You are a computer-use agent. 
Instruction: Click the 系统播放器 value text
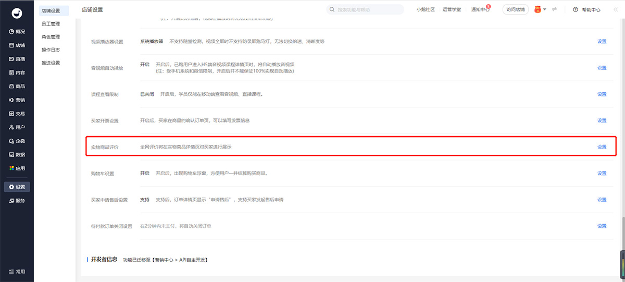152,41
